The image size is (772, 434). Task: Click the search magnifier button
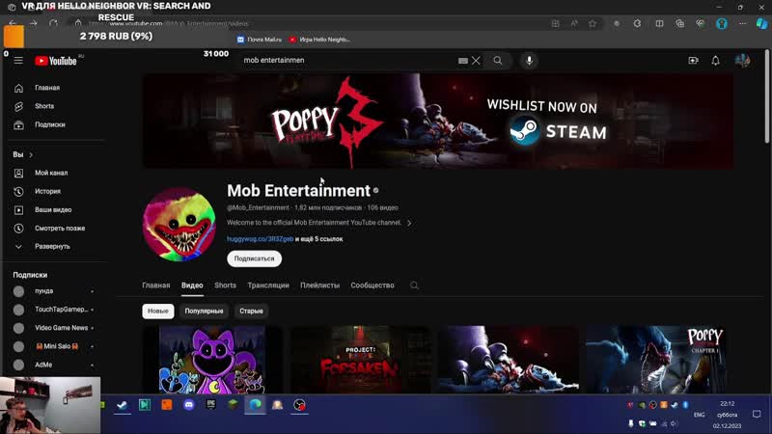(498, 61)
